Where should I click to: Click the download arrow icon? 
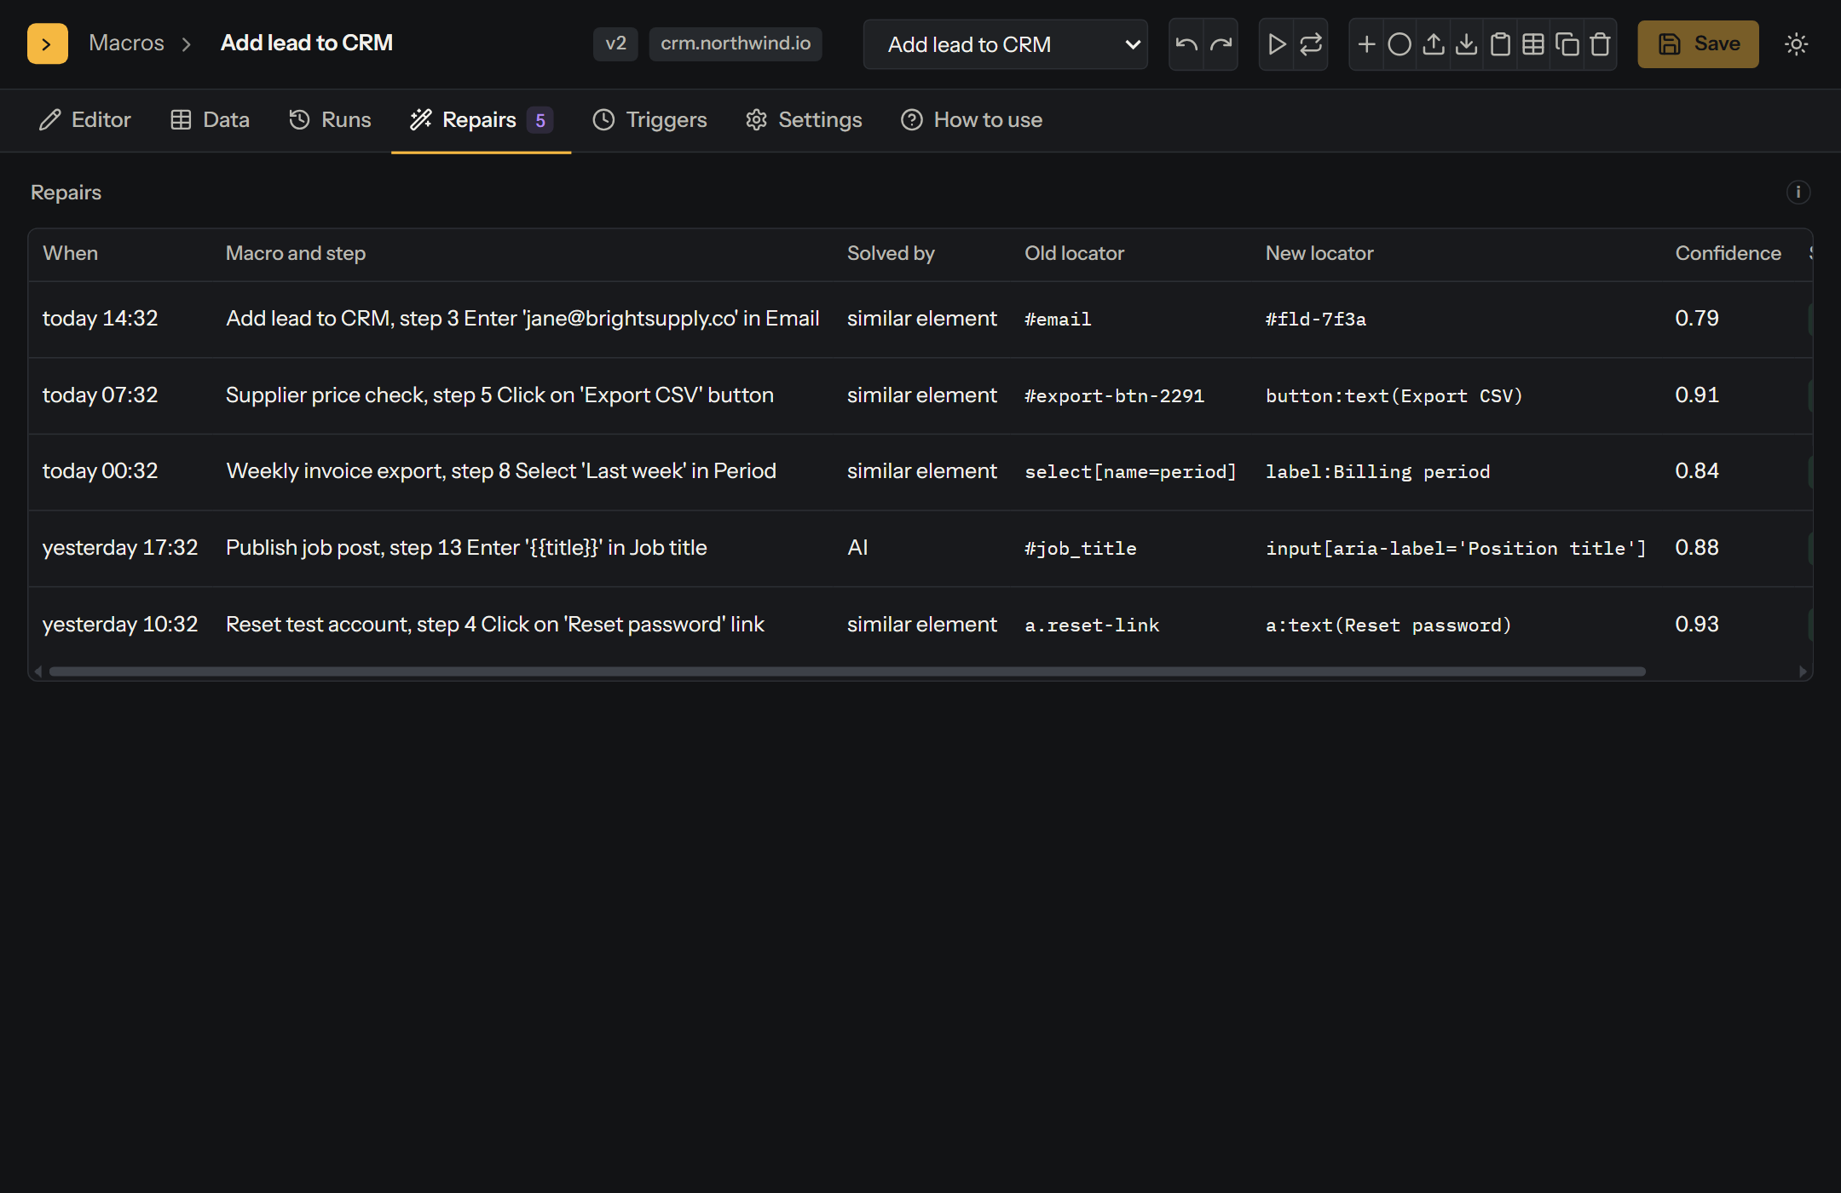1466,43
